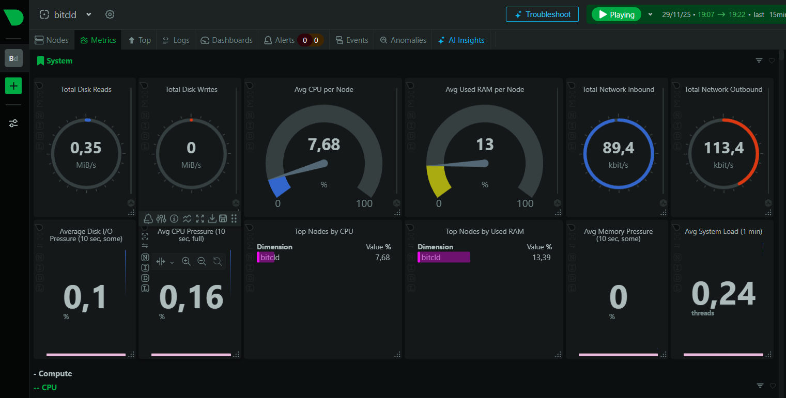Click the alert bell icon above Avg CPU Pressure

148,218
